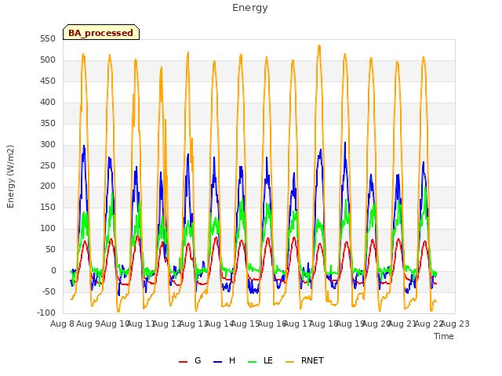502x376 pixels.
Task: Click the -100 y-axis tick label
Action: (46, 313)
